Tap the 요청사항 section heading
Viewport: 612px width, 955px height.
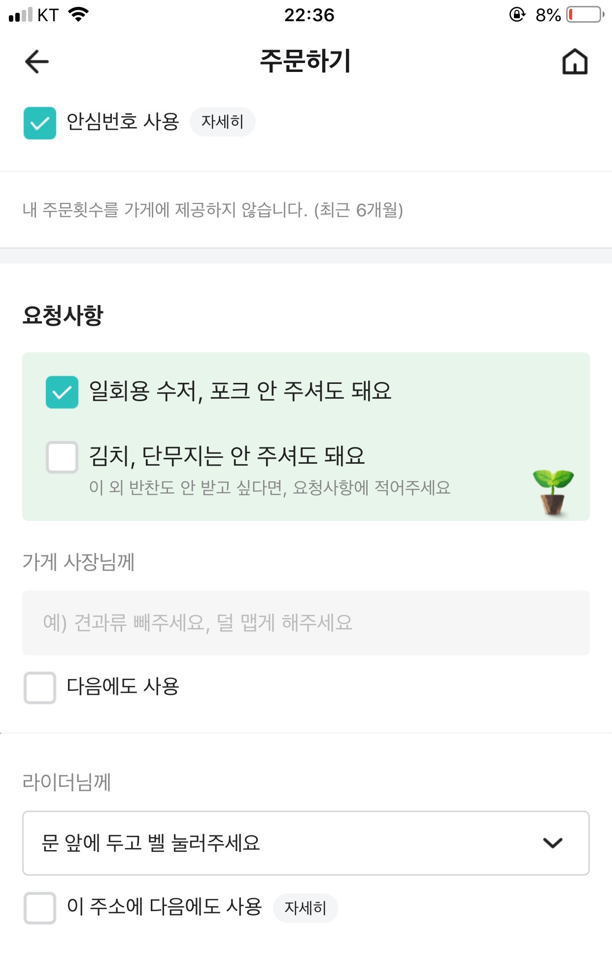[x=63, y=315]
